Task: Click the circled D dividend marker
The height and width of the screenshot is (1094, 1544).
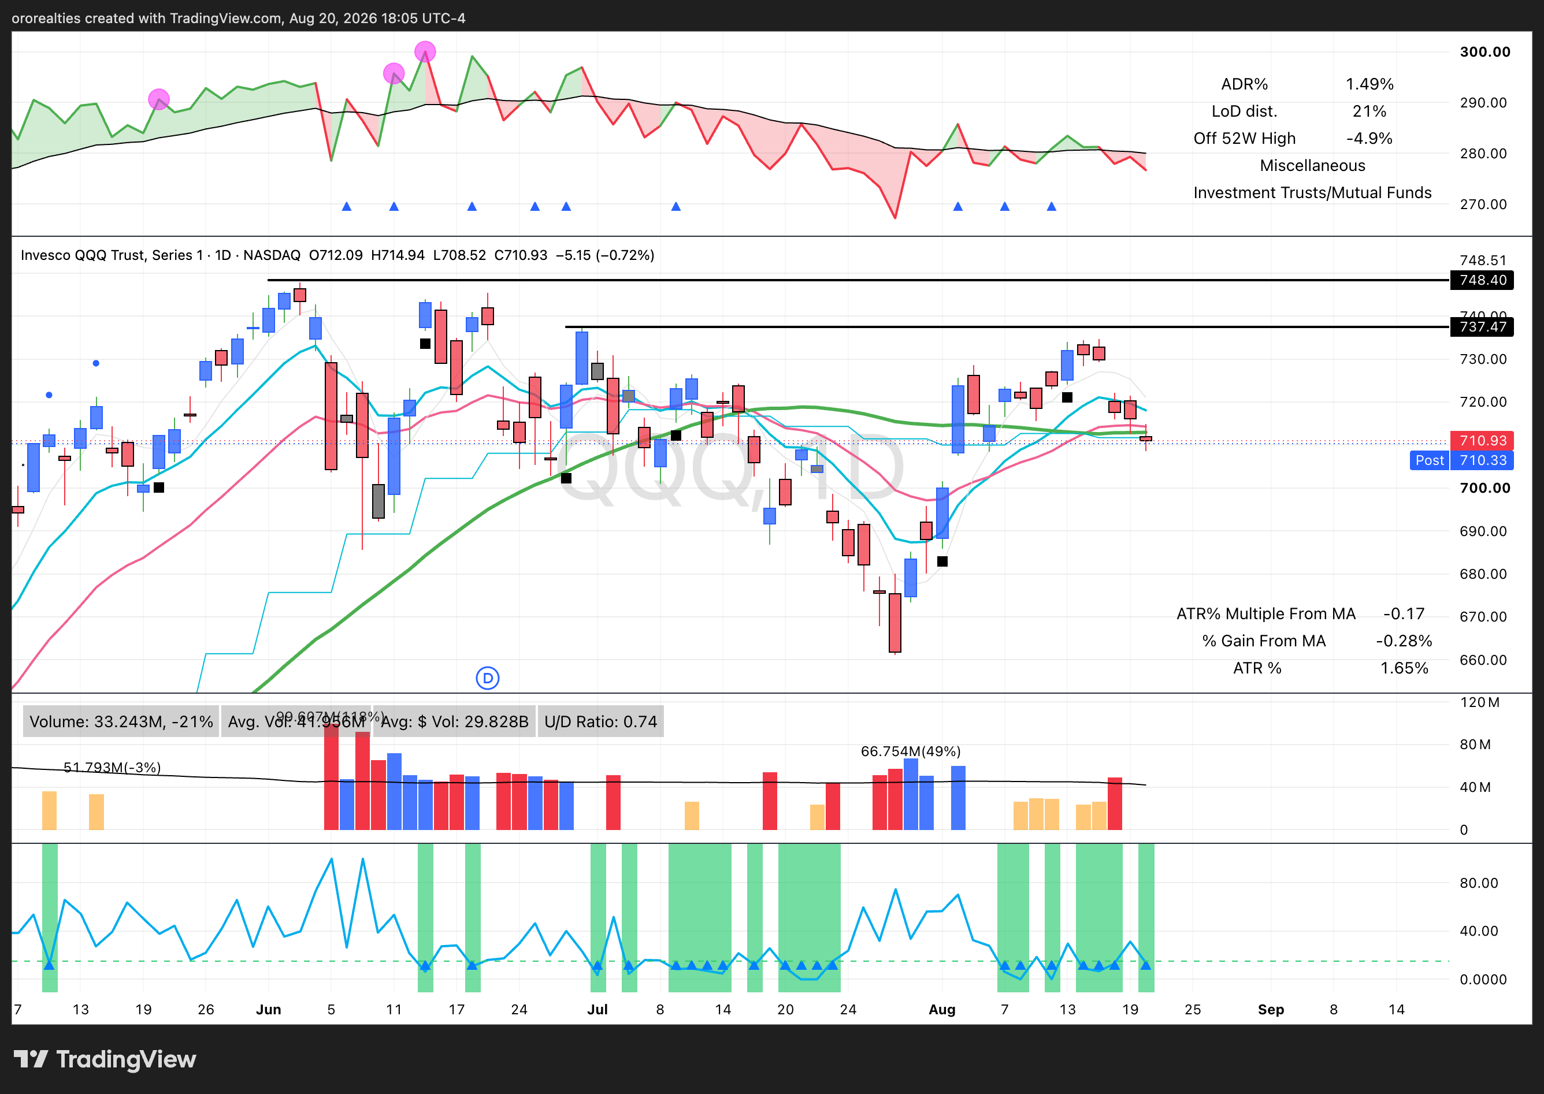Action: click(487, 678)
